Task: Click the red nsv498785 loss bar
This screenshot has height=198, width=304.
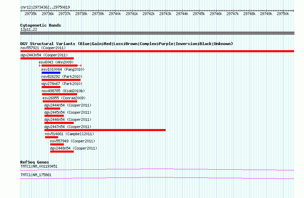Action: (59, 94)
